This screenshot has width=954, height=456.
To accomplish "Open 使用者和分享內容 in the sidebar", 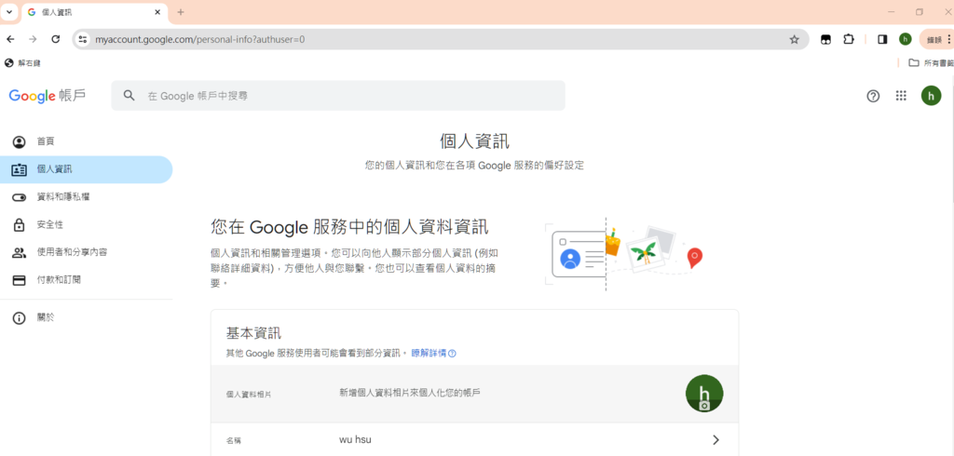I will point(87,252).
